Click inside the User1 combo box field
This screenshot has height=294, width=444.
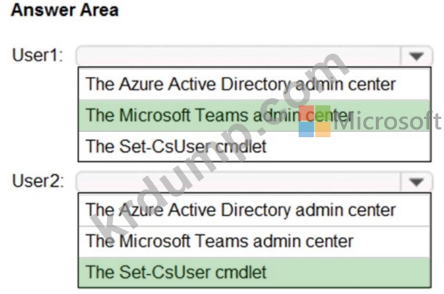[238, 56]
